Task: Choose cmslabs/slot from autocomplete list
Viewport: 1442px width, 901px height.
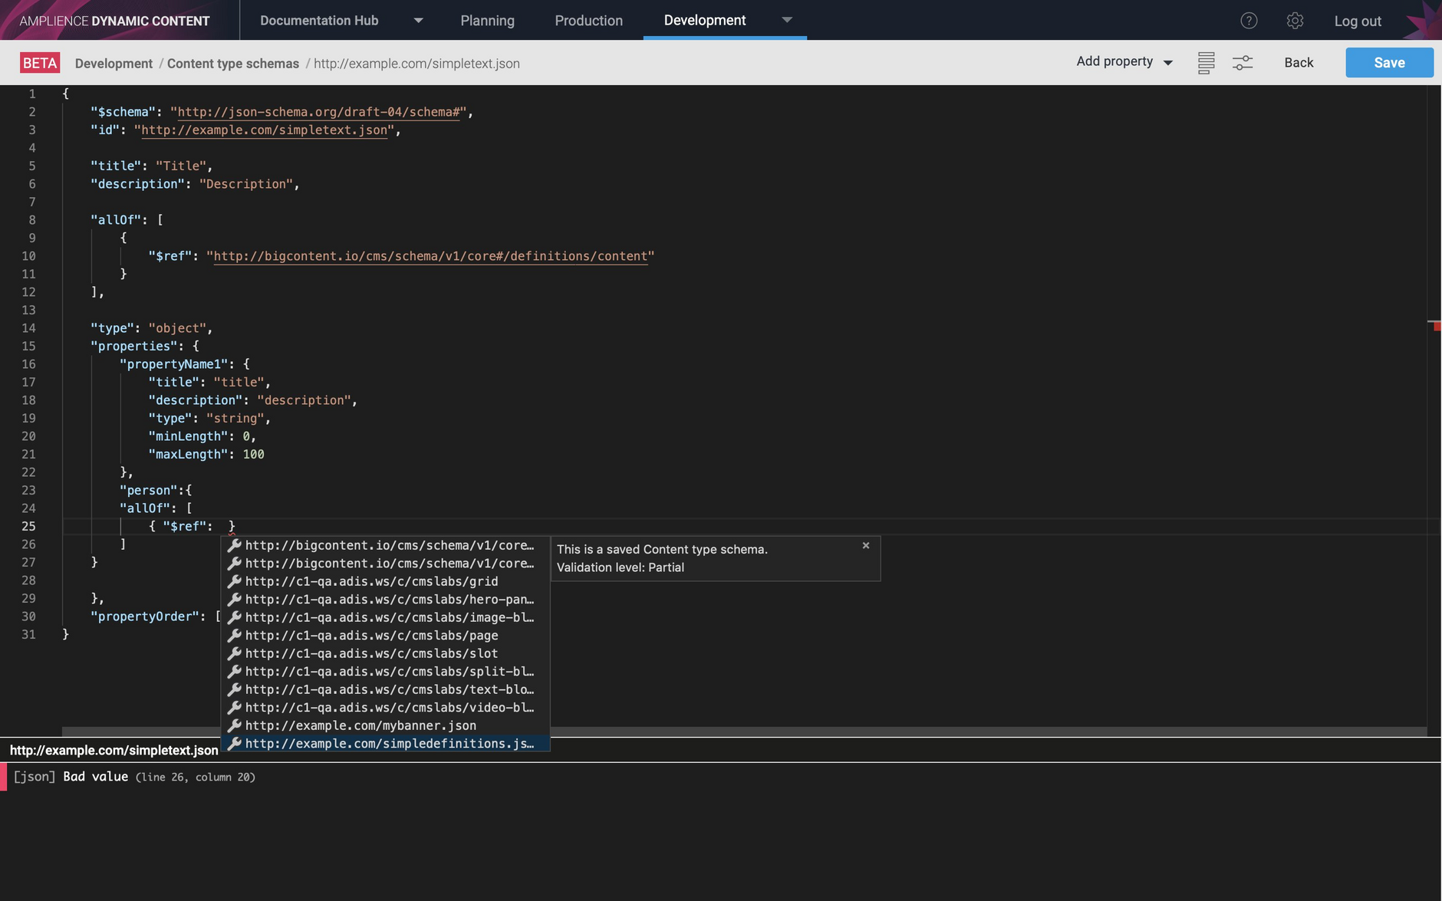Action: point(385,653)
